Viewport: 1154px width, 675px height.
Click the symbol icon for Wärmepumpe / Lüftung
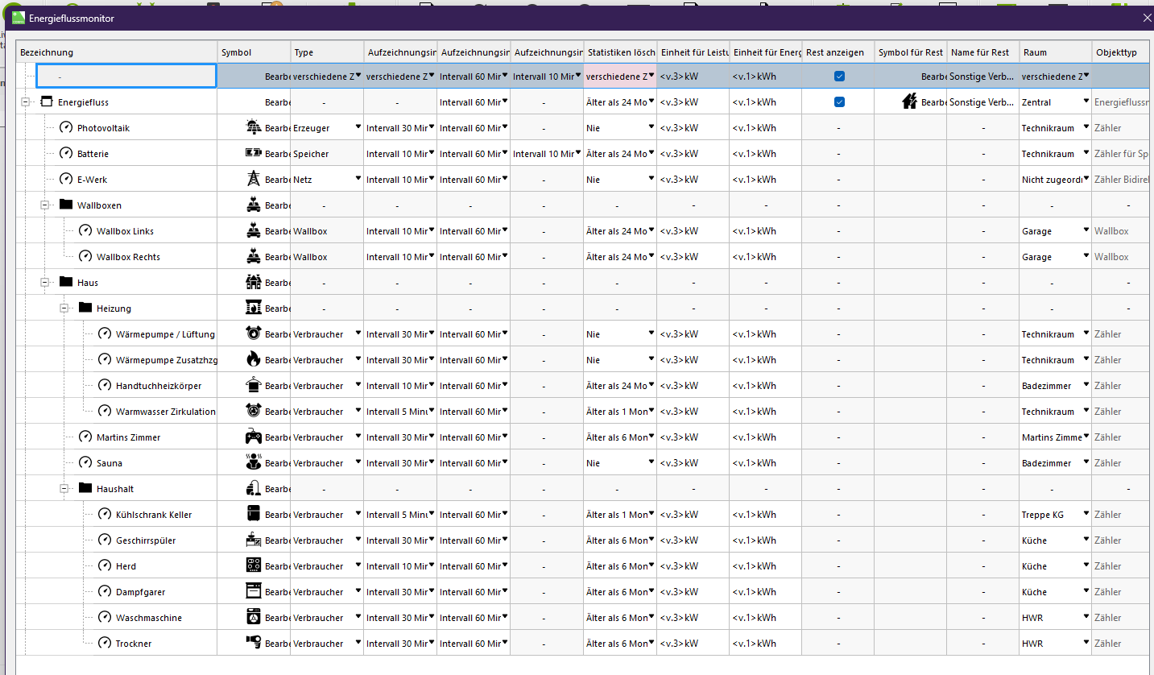pos(253,334)
